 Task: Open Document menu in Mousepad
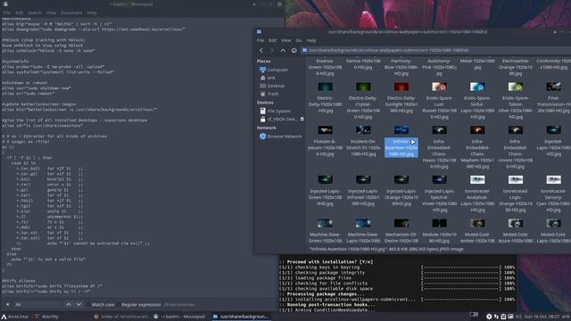71,12
